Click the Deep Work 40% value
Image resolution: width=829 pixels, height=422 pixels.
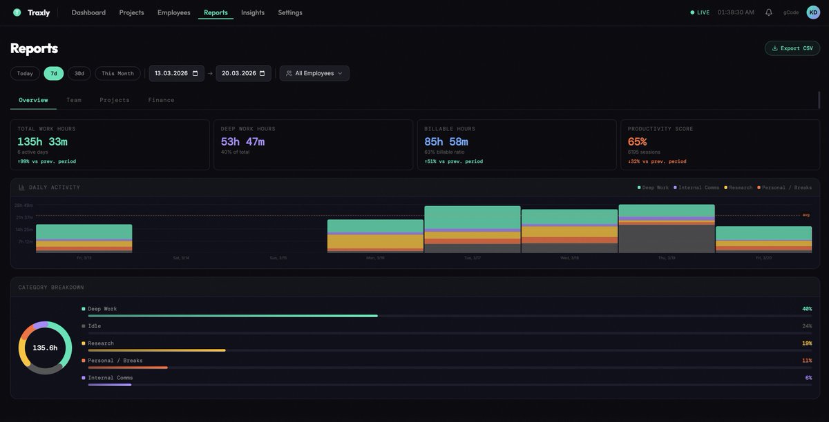pyautogui.click(x=807, y=309)
